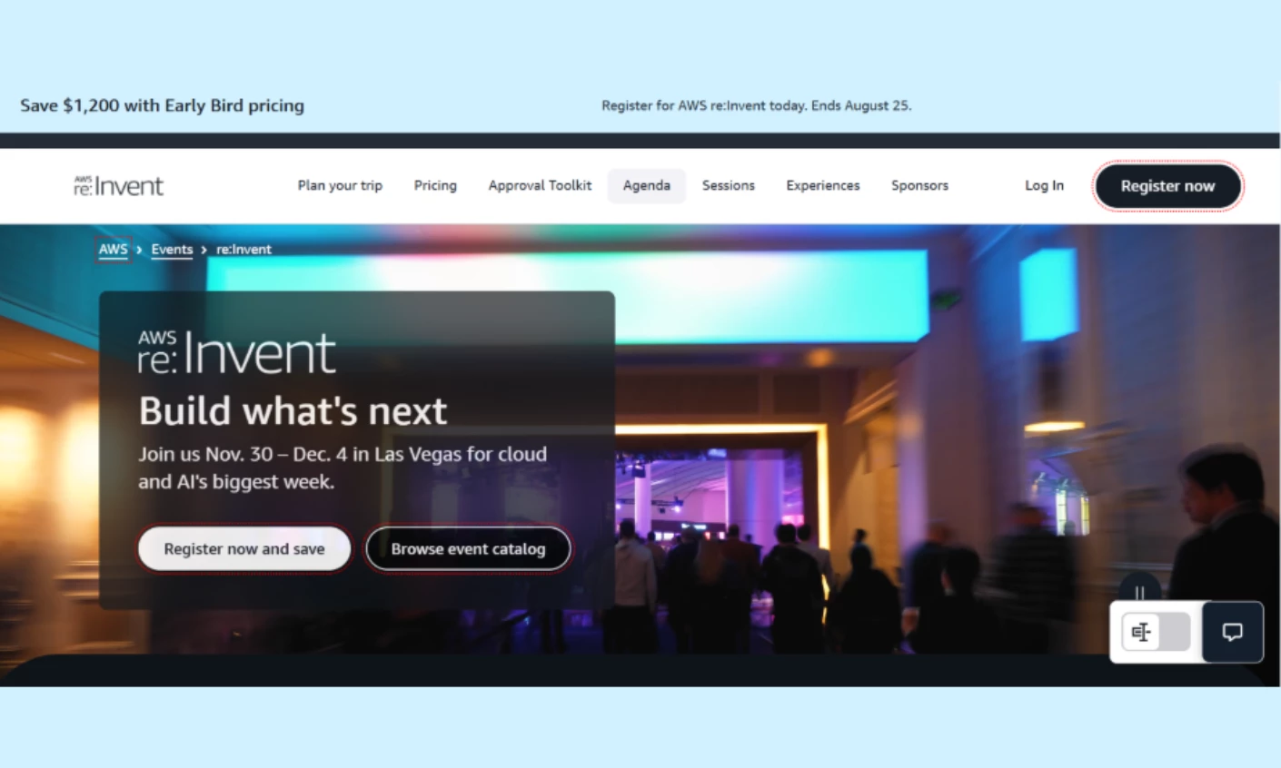This screenshot has width=1281, height=768.
Task: Click the hero AWS re:Invent logo
Action: [237, 352]
